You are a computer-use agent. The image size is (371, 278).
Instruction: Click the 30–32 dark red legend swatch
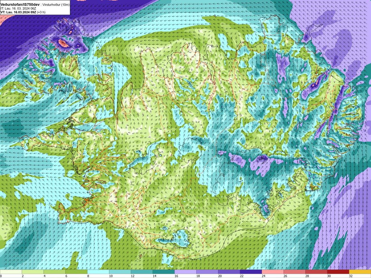pos(338,272)
